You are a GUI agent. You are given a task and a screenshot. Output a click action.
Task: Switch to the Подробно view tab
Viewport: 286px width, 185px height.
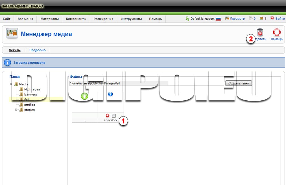click(x=37, y=50)
